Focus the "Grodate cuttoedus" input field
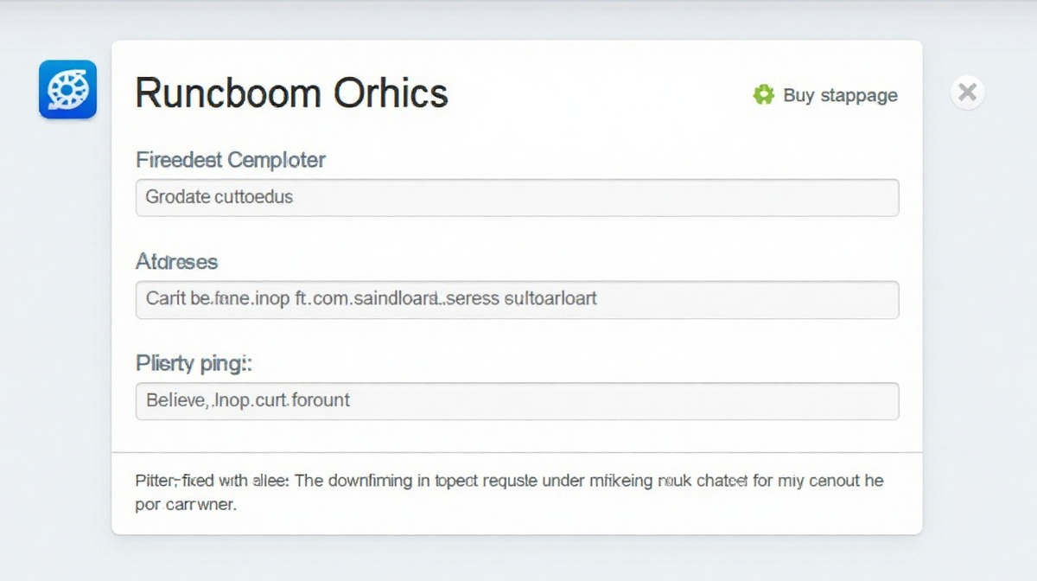 (517, 197)
